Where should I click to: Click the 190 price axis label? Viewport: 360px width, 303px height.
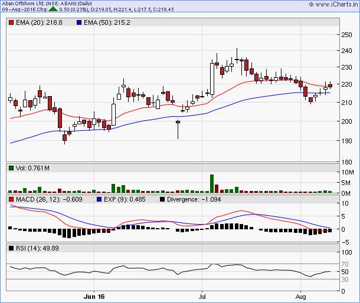346,141
